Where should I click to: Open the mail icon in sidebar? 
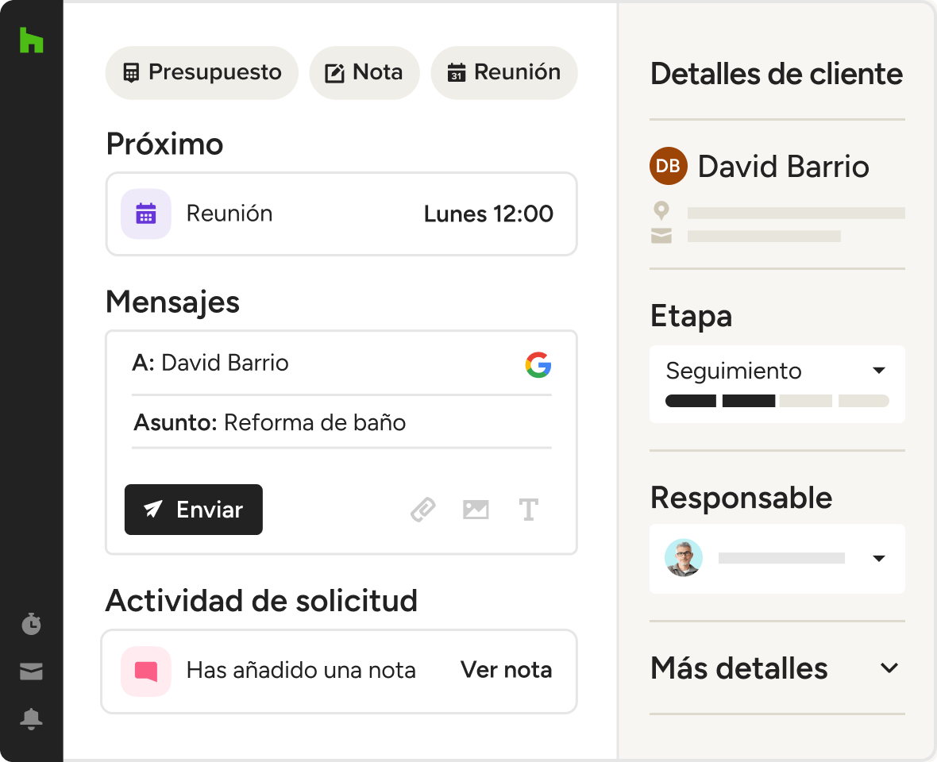pyautogui.click(x=31, y=672)
